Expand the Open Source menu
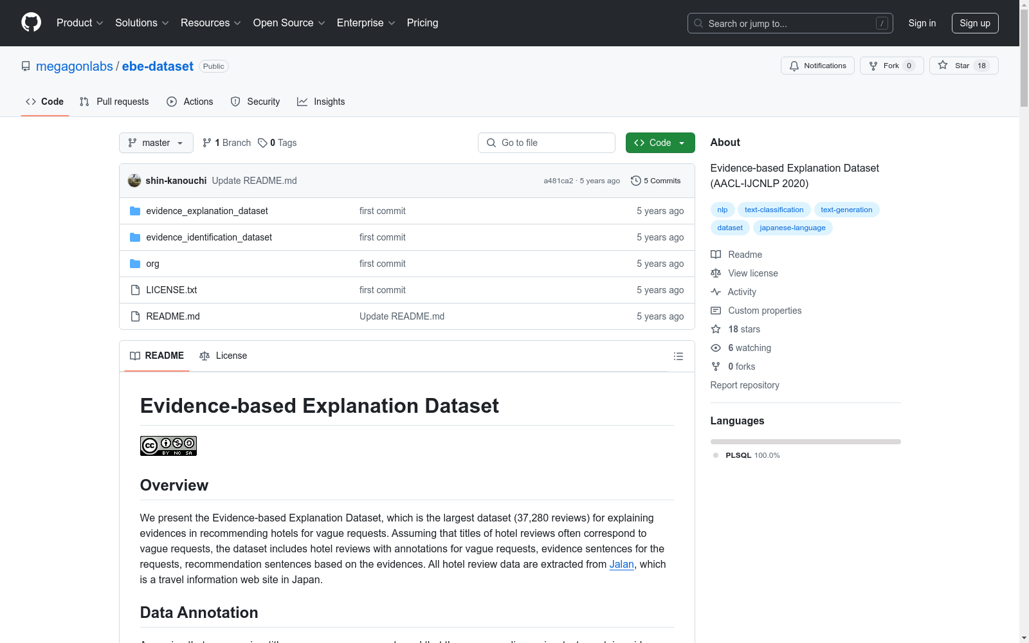The image size is (1029, 643). click(289, 23)
